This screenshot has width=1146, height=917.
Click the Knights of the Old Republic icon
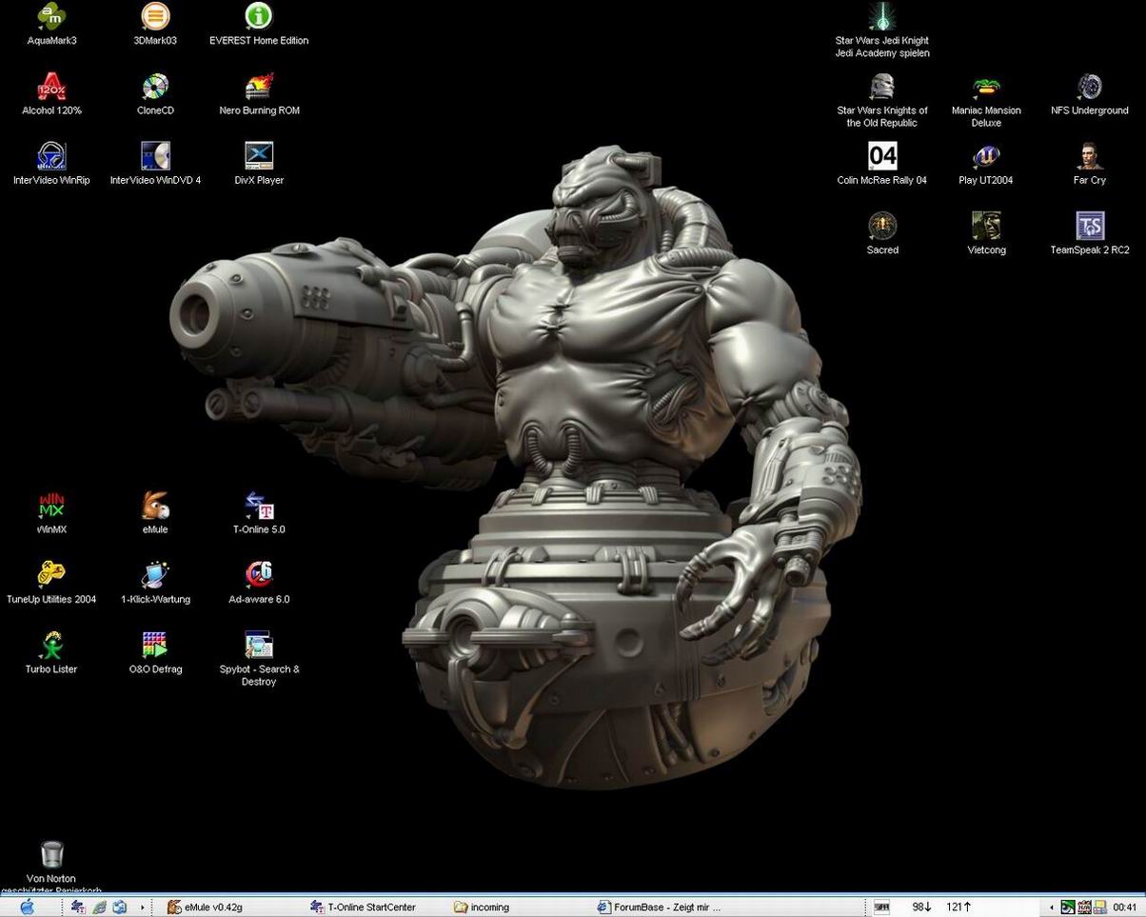click(x=882, y=87)
